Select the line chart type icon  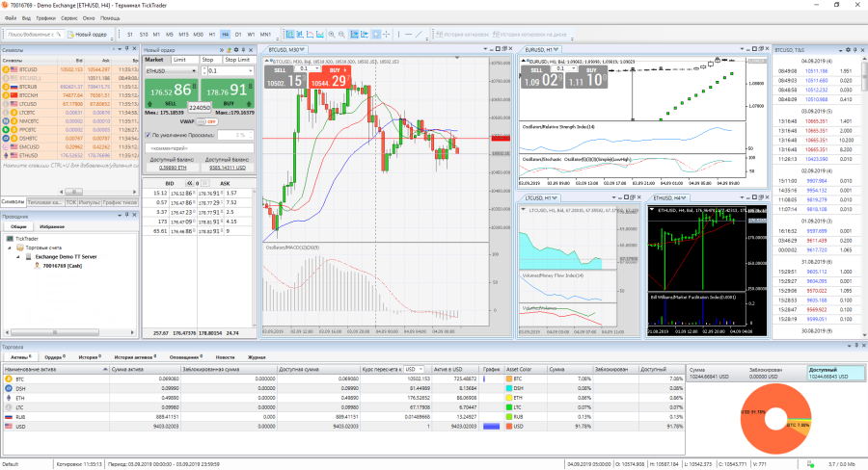pyautogui.click(x=310, y=35)
